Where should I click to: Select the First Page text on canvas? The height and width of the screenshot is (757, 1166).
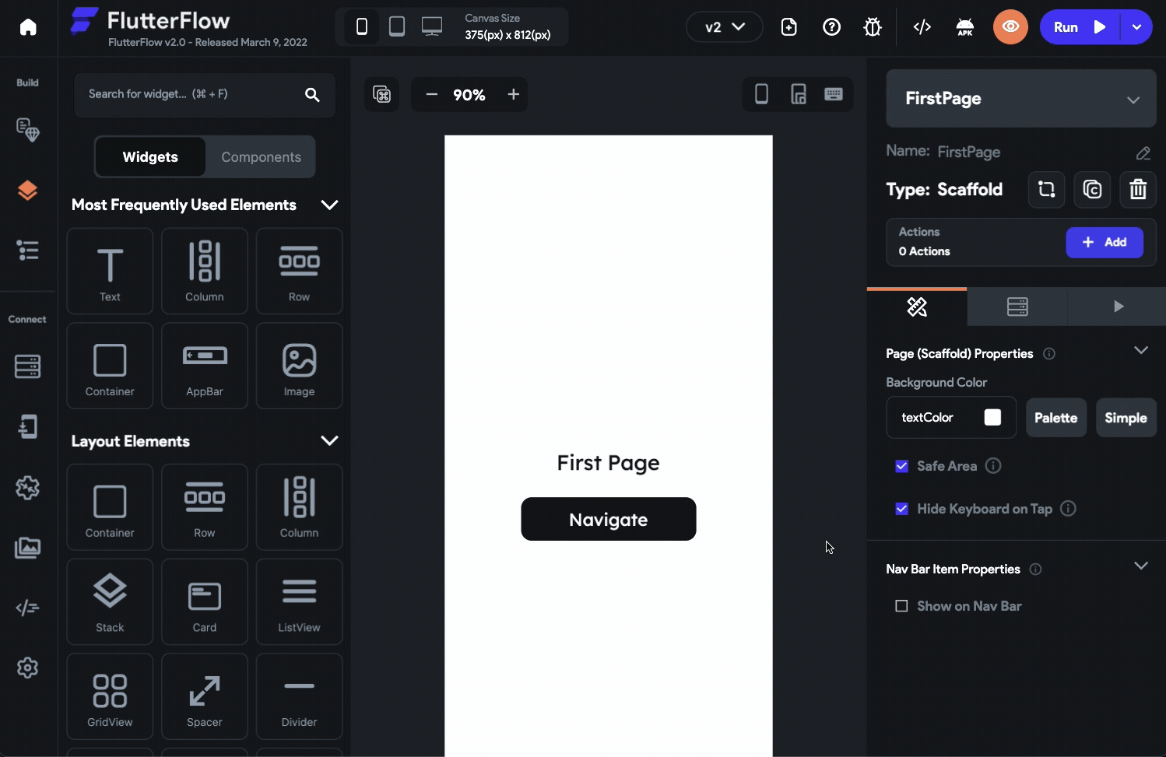coord(609,463)
